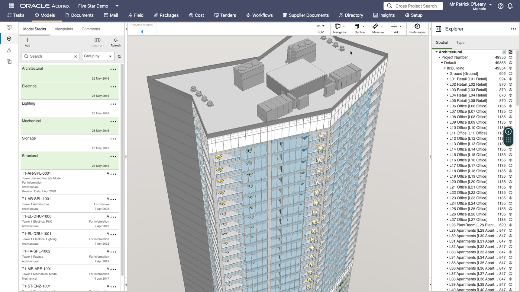Switch to the Viewpoints tab
This screenshot has width=520, height=292.
point(64,29)
